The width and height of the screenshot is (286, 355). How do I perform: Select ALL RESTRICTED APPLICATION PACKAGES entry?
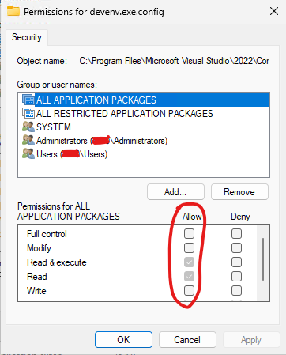124,114
